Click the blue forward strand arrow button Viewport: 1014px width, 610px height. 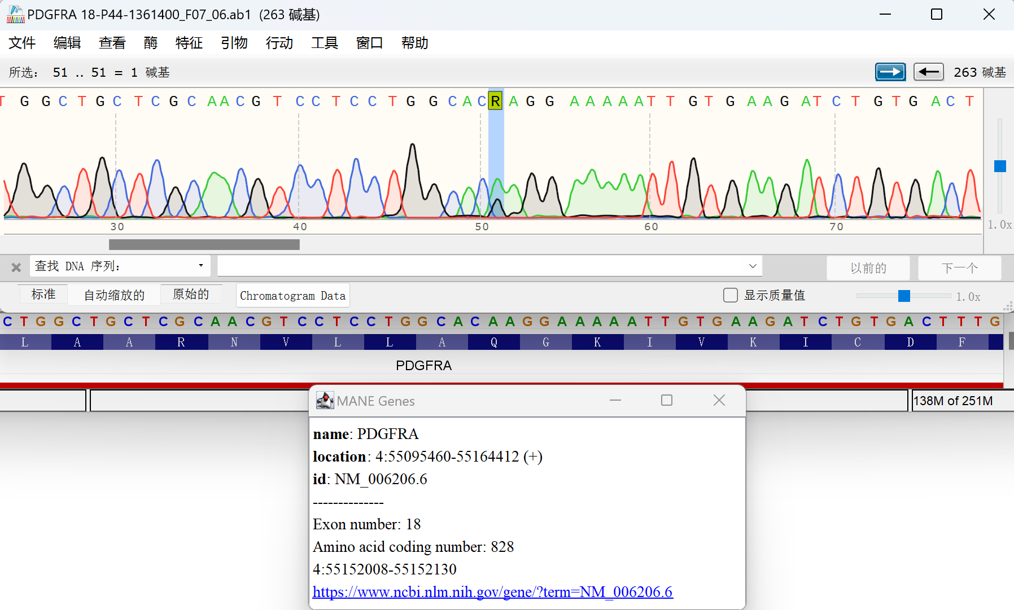click(890, 72)
